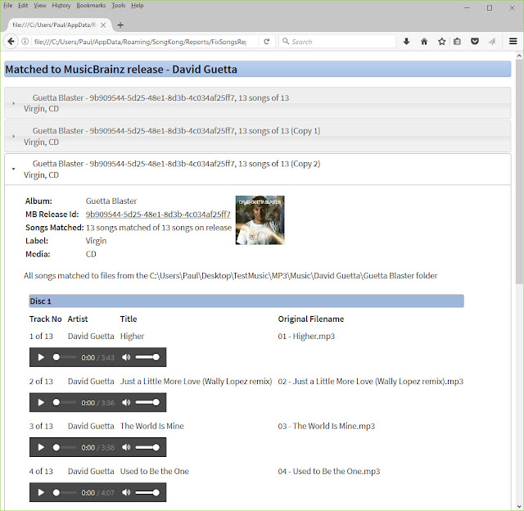Image resolution: width=524 pixels, height=511 pixels.
Task: Mute The World Is Mine player
Action: 126,447
